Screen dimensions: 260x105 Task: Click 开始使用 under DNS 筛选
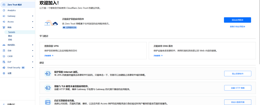coord(157,56)
